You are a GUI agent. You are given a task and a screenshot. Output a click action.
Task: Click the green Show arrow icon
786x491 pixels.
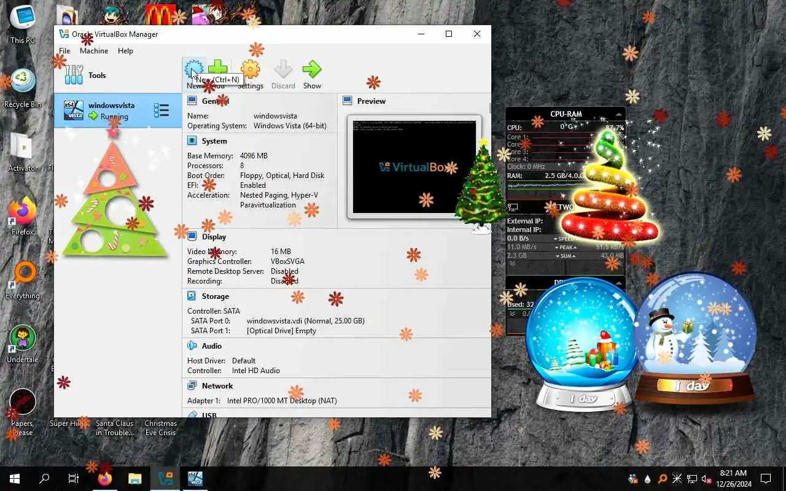312,69
